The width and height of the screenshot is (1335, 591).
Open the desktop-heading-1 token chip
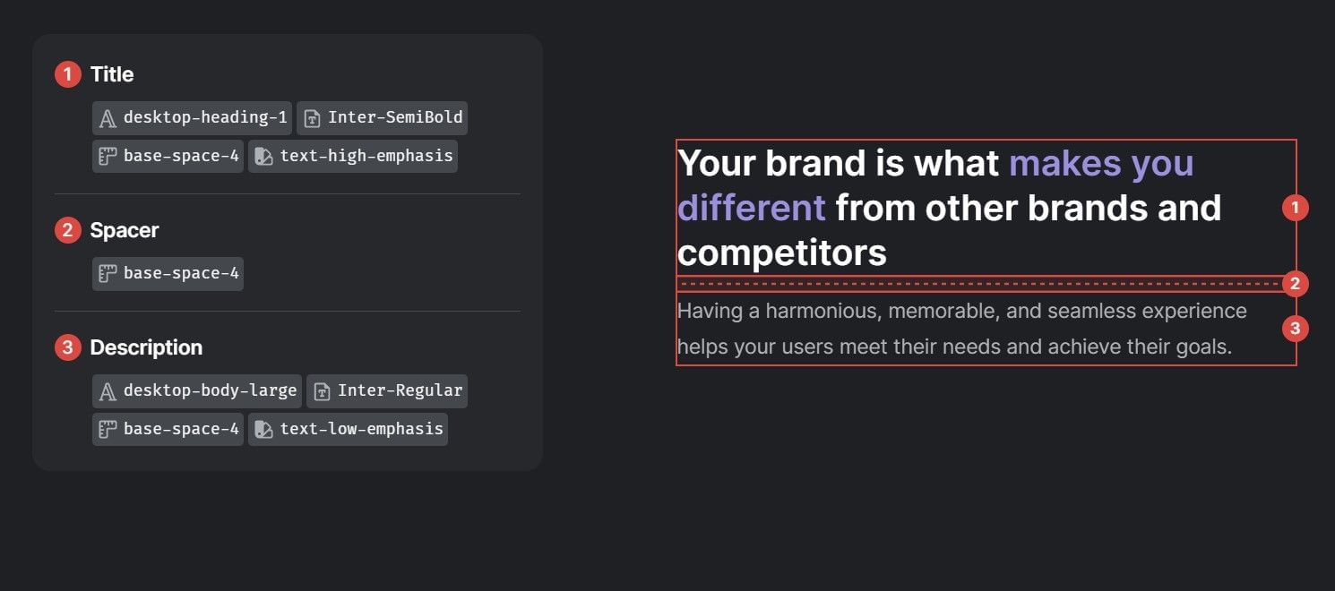pos(191,116)
